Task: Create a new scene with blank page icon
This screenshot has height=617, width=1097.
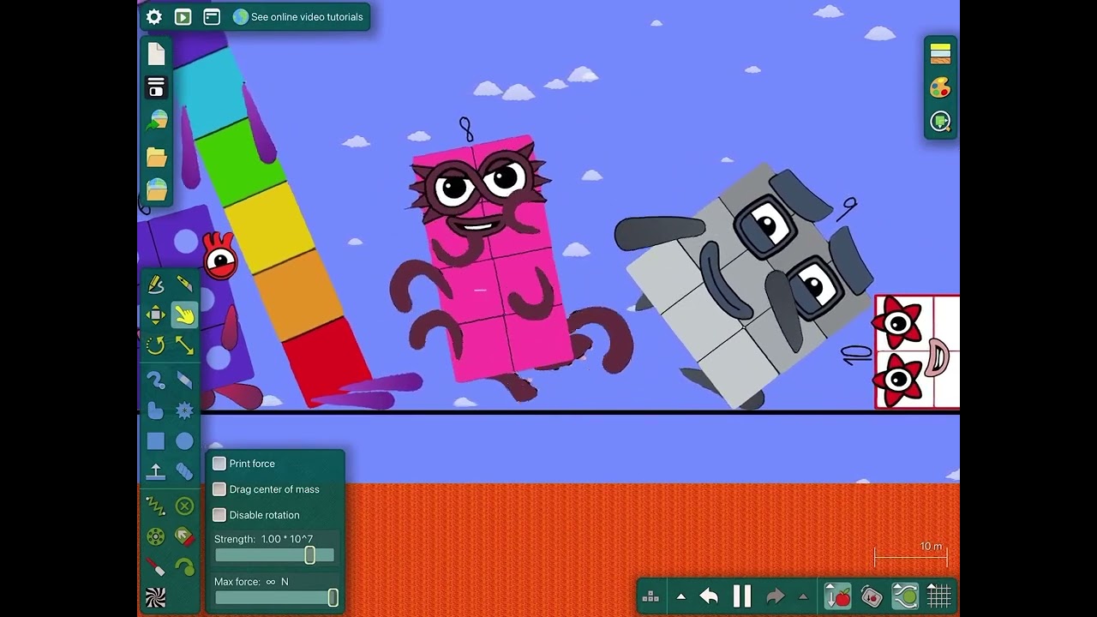Action: click(x=156, y=54)
